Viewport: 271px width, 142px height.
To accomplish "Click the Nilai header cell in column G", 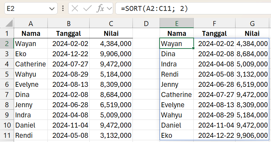I will coord(252,33).
